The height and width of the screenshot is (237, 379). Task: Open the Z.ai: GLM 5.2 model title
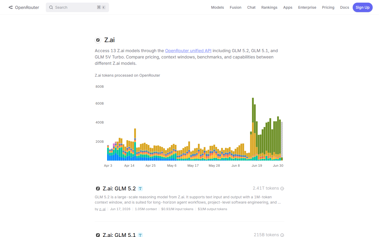(119, 189)
